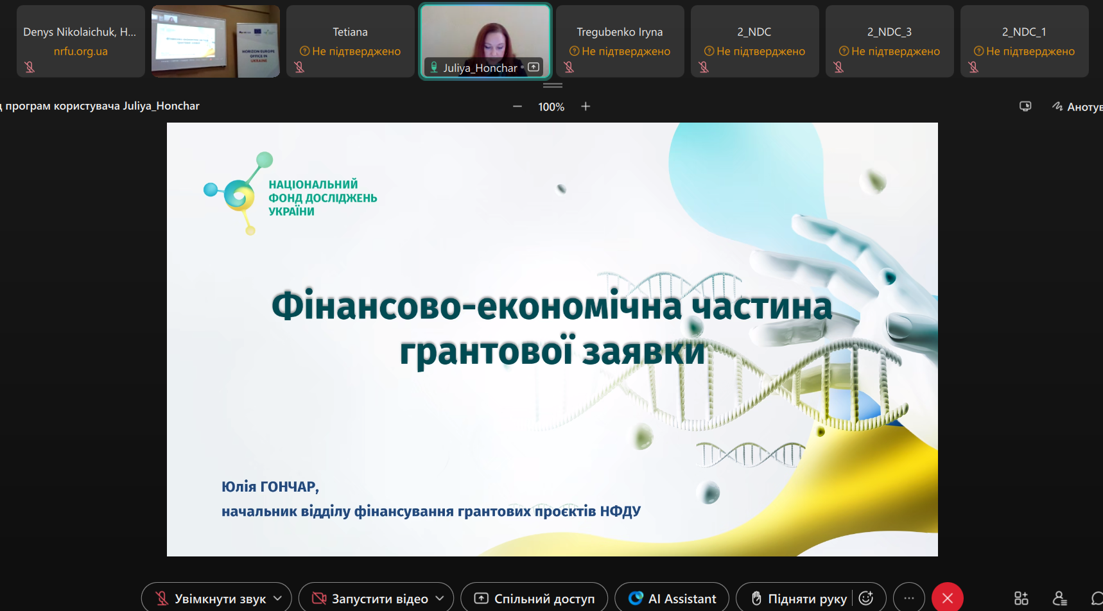The image size is (1103, 611).
Task: Click Спільний доступ to share screen
Action: [534, 598]
